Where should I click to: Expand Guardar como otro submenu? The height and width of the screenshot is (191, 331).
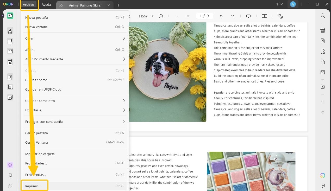[75, 101]
